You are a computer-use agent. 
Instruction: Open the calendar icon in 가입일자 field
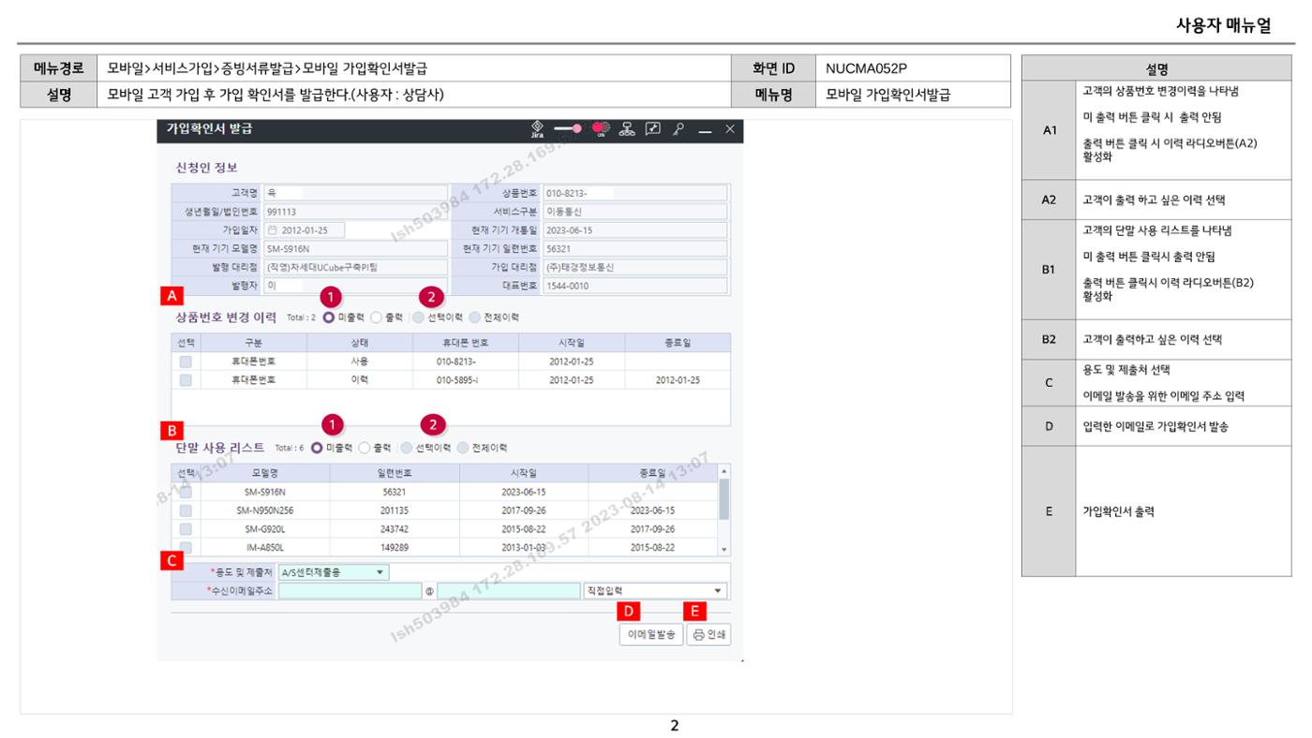[273, 229]
